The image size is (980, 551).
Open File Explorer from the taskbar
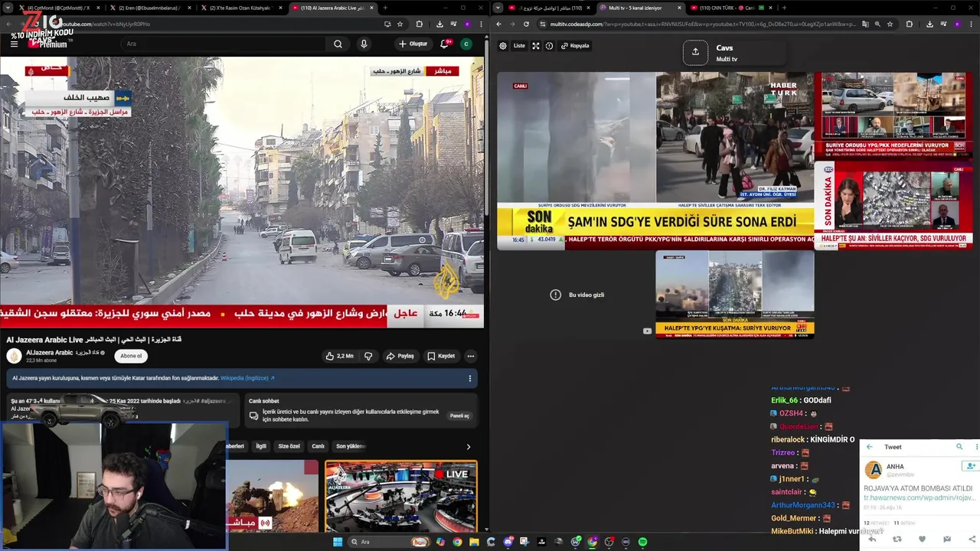point(474,542)
